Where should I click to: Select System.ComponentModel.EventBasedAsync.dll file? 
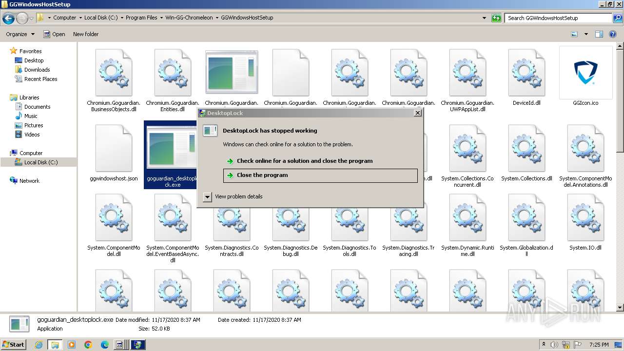tap(173, 217)
